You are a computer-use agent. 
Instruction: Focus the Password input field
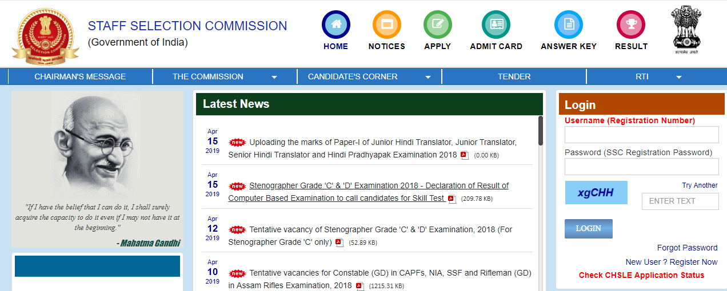(641, 167)
